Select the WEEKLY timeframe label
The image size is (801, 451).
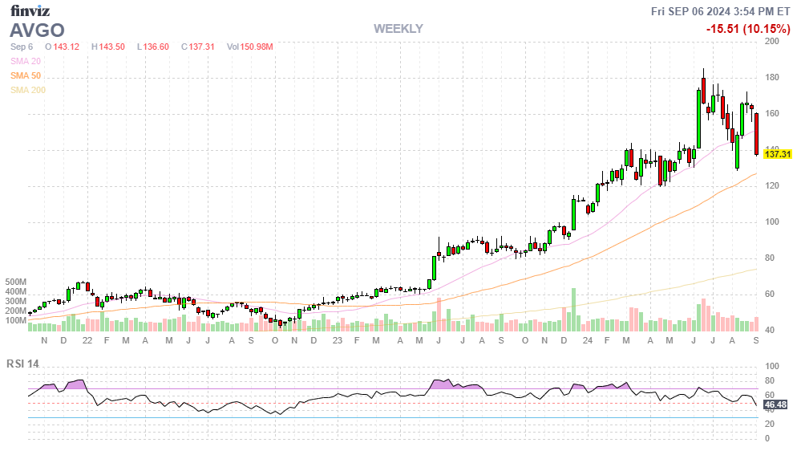tap(398, 29)
